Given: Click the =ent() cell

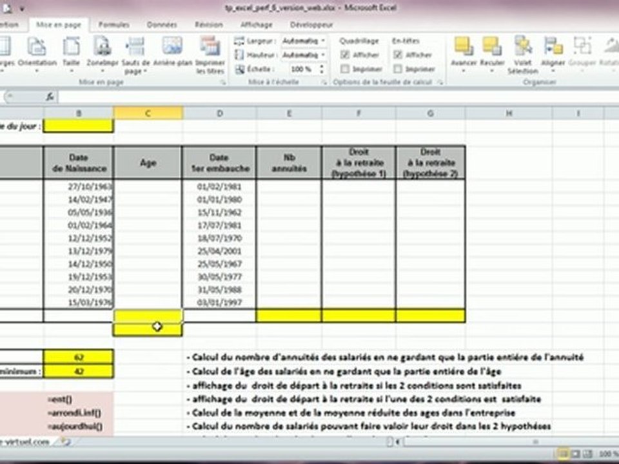Looking at the screenshot, I should pyautogui.click(x=79, y=400).
